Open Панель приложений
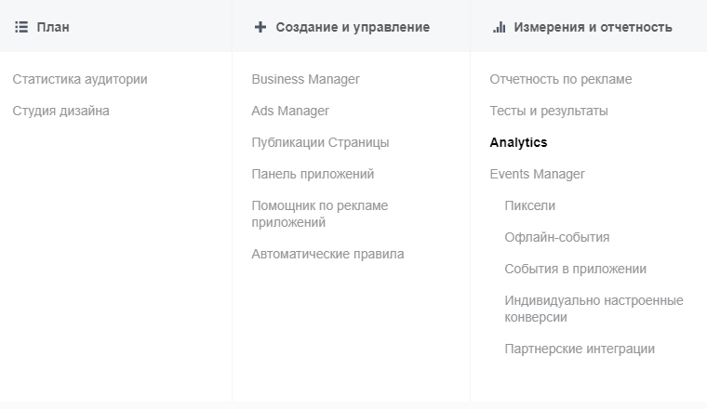 pos(313,174)
